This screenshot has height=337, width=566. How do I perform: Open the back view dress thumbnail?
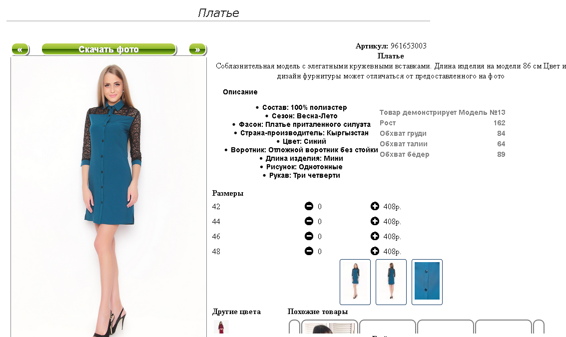tap(391, 282)
